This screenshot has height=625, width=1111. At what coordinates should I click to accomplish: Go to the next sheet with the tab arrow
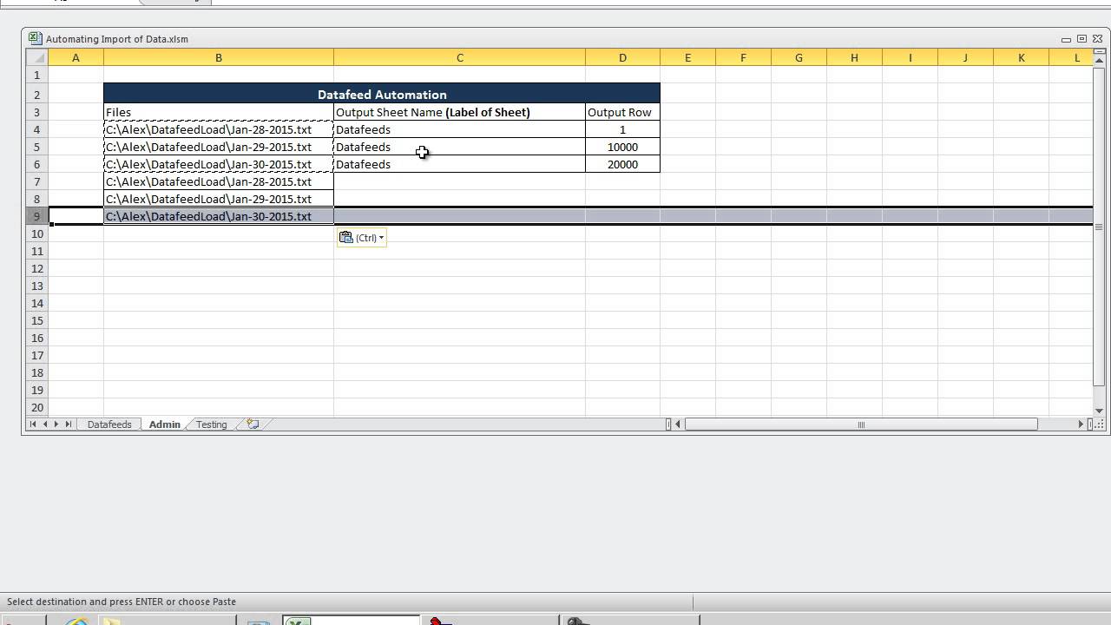(x=56, y=424)
